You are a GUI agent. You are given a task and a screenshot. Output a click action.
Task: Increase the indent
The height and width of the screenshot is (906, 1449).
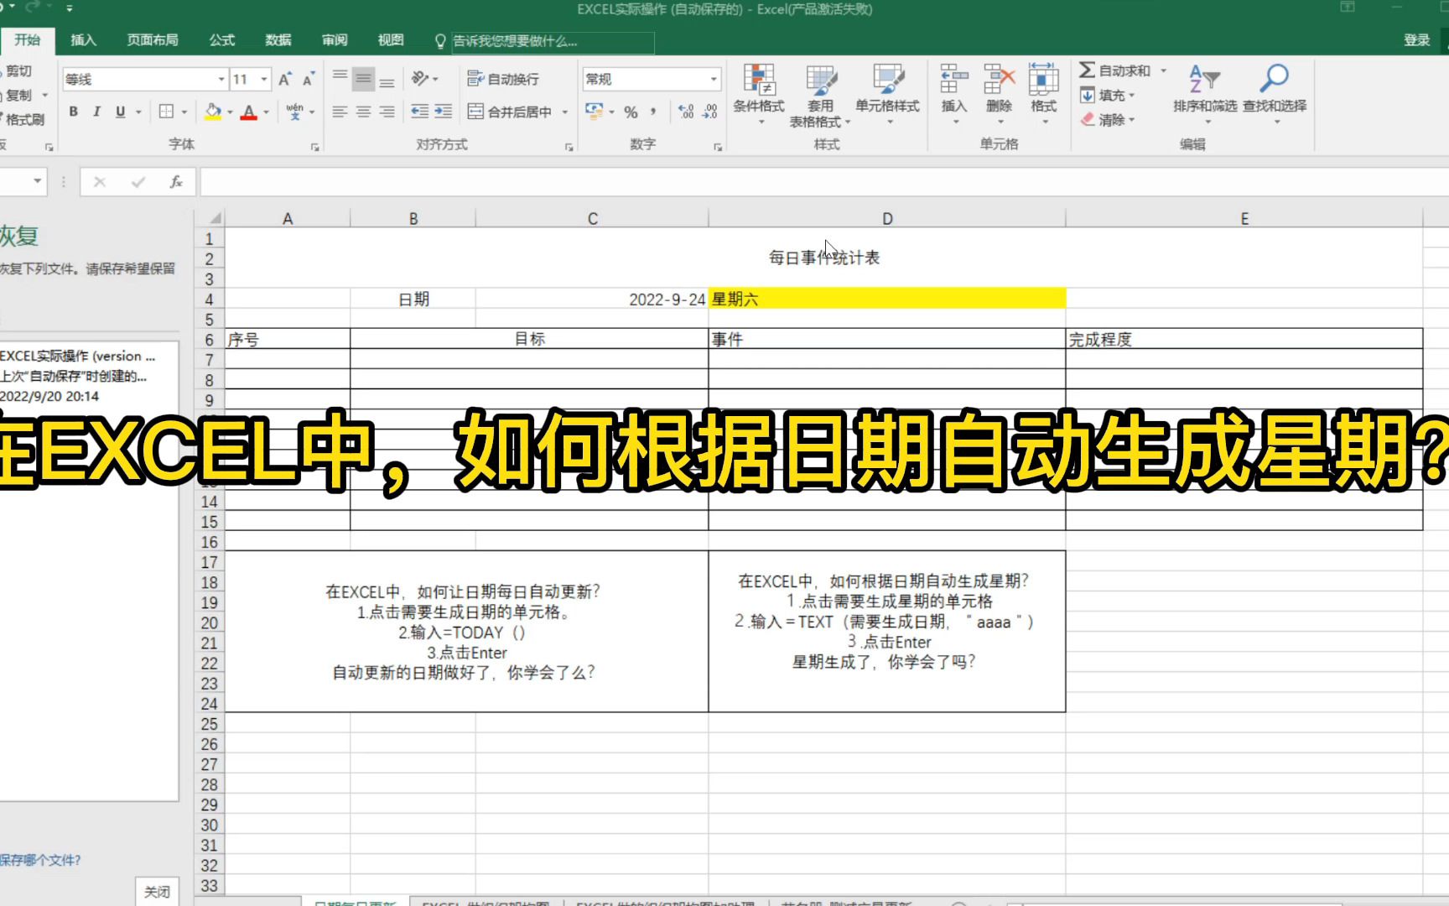tap(443, 112)
